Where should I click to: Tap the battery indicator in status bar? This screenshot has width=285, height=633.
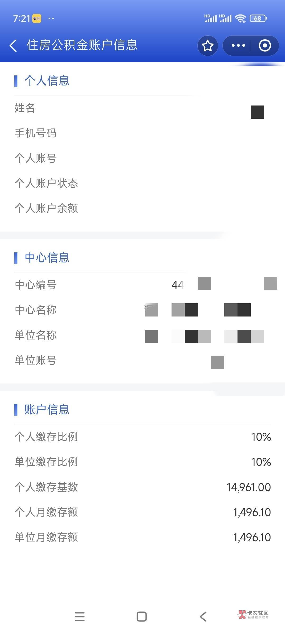point(258,18)
